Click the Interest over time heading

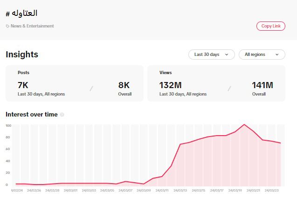(x=32, y=114)
